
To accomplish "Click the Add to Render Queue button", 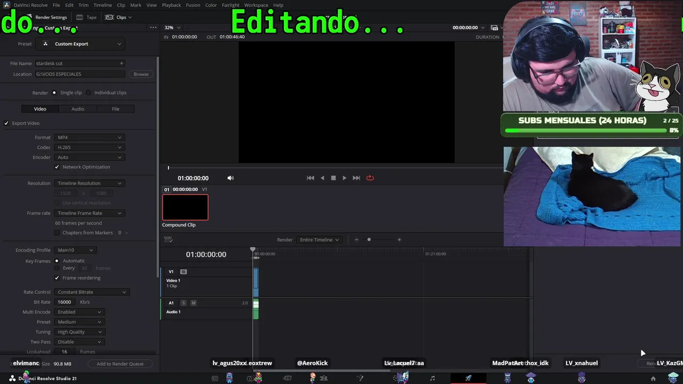I will coord(120,364).
